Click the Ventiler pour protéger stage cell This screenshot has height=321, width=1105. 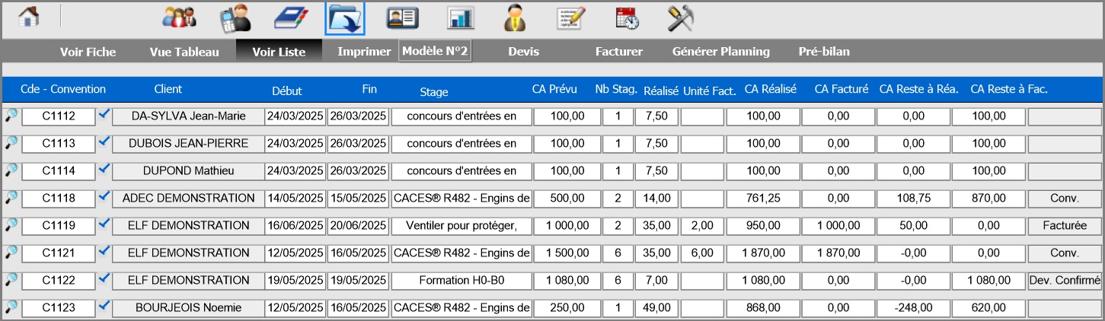[461, 226]
